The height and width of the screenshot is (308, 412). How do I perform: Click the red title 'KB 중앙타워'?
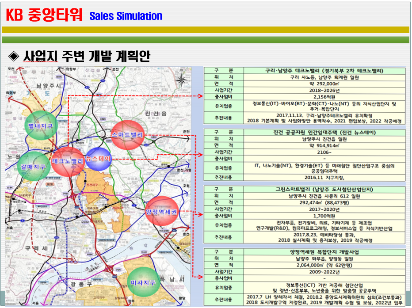click(x=44, y=15)
